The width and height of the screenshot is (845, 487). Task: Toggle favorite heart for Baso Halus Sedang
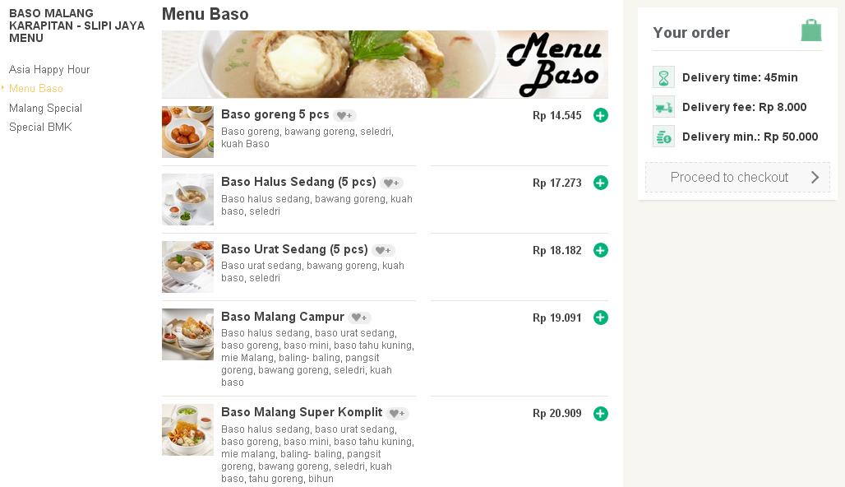[x=392, y=183]
